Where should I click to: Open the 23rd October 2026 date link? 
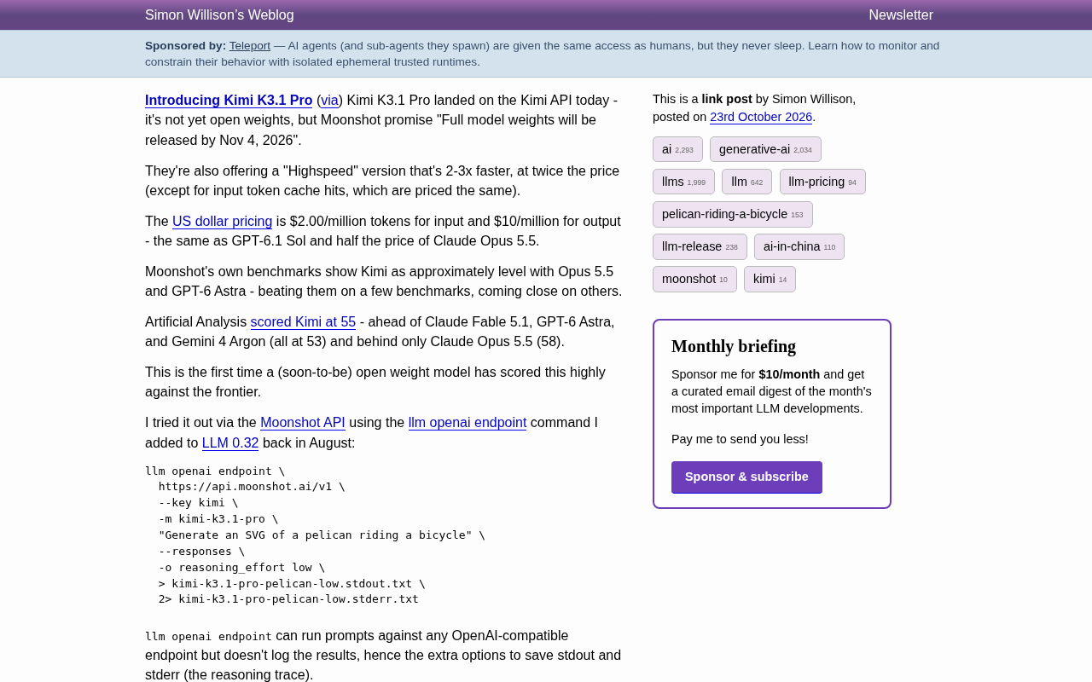(761, 117)
